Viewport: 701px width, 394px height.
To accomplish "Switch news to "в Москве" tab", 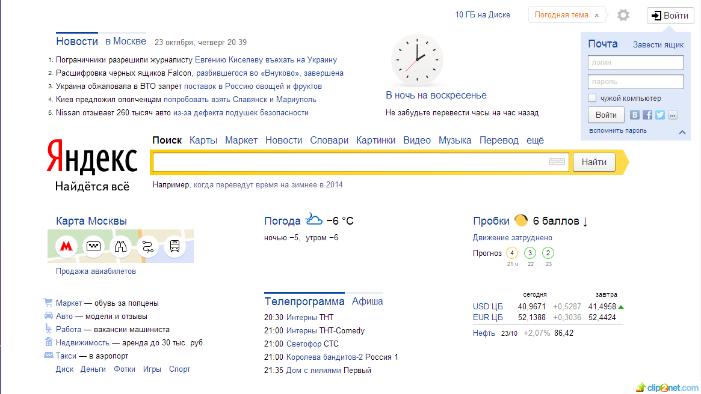I will pyautogui.click(x=126, y=41).
